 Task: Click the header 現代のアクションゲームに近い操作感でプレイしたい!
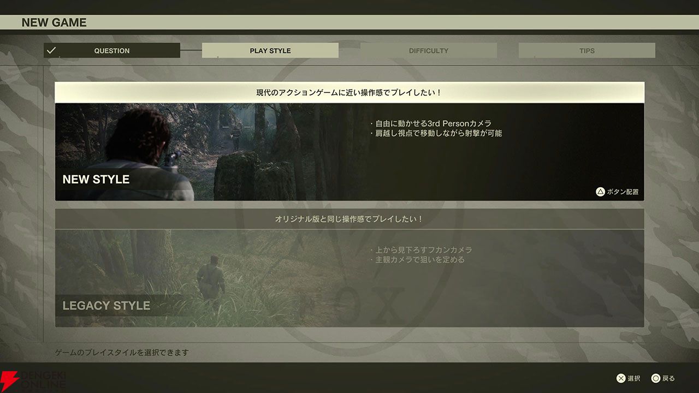pyautogui.click(x=349, y=93)
